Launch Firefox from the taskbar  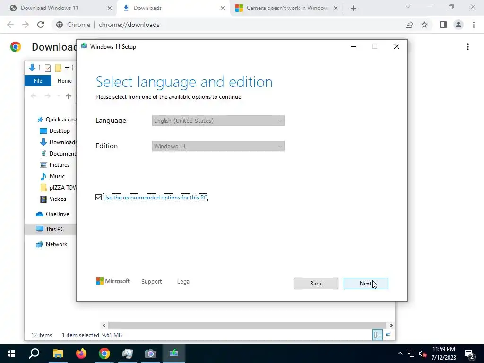coord(81,354)
